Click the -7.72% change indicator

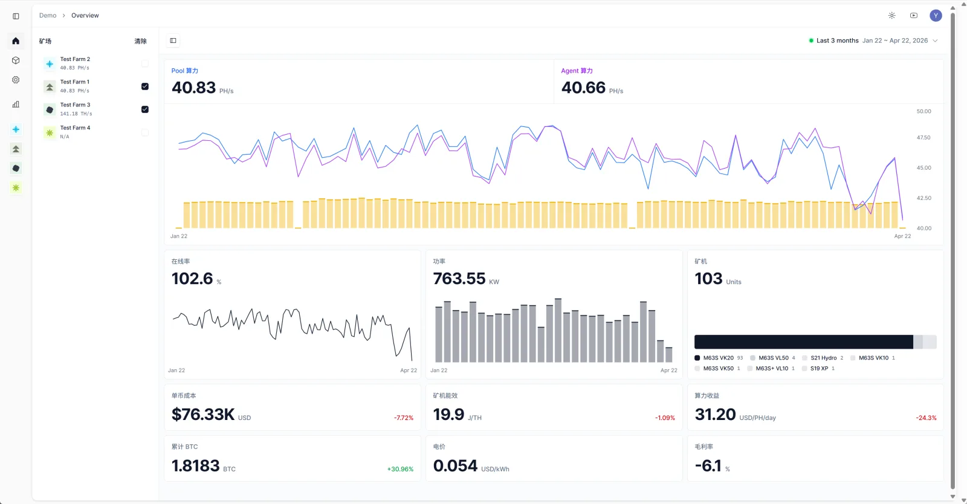pyautogui.click(x=404, y=418)
